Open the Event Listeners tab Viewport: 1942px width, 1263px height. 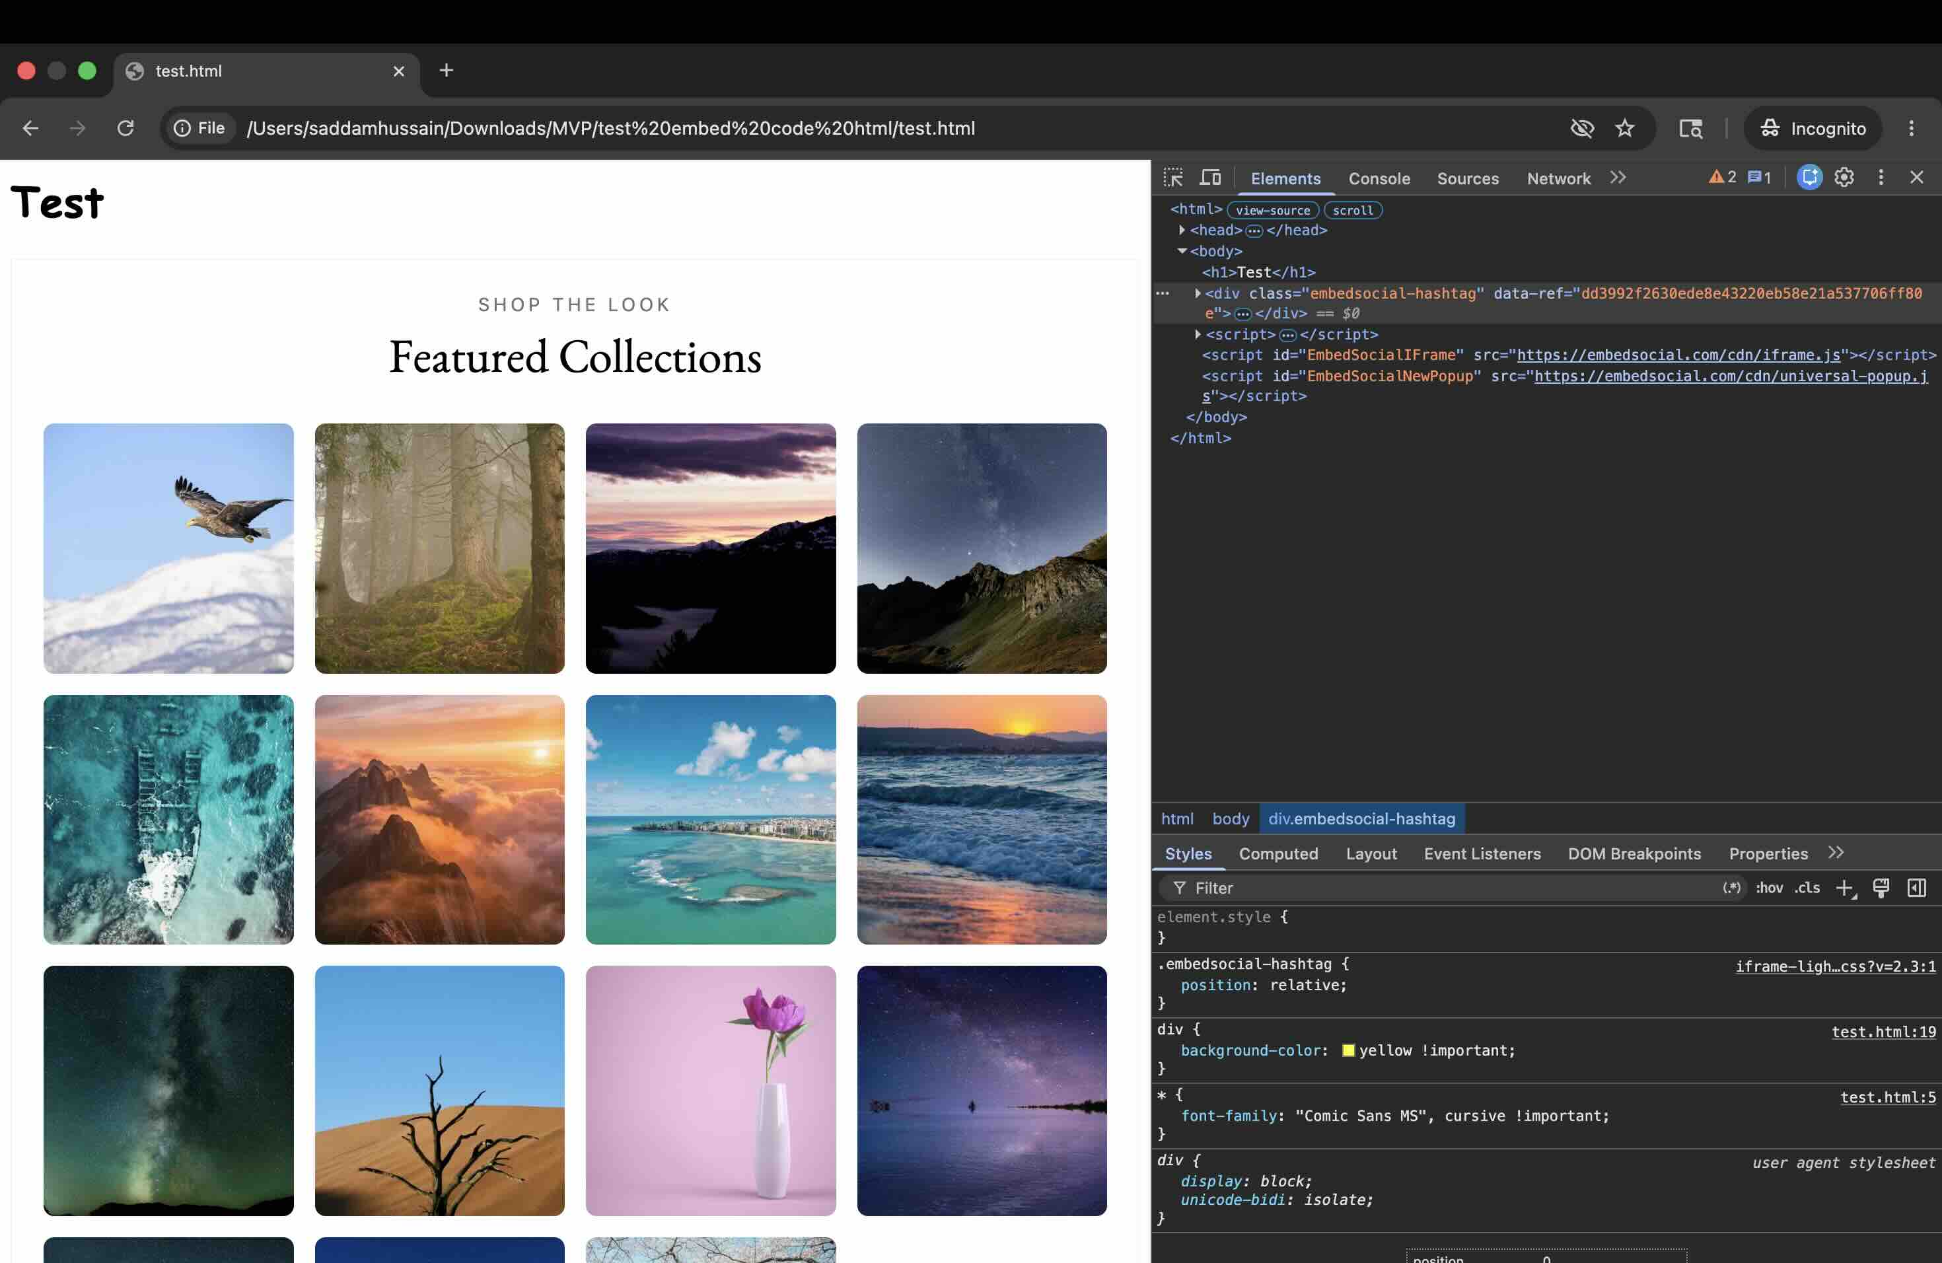coord(1482,853)
